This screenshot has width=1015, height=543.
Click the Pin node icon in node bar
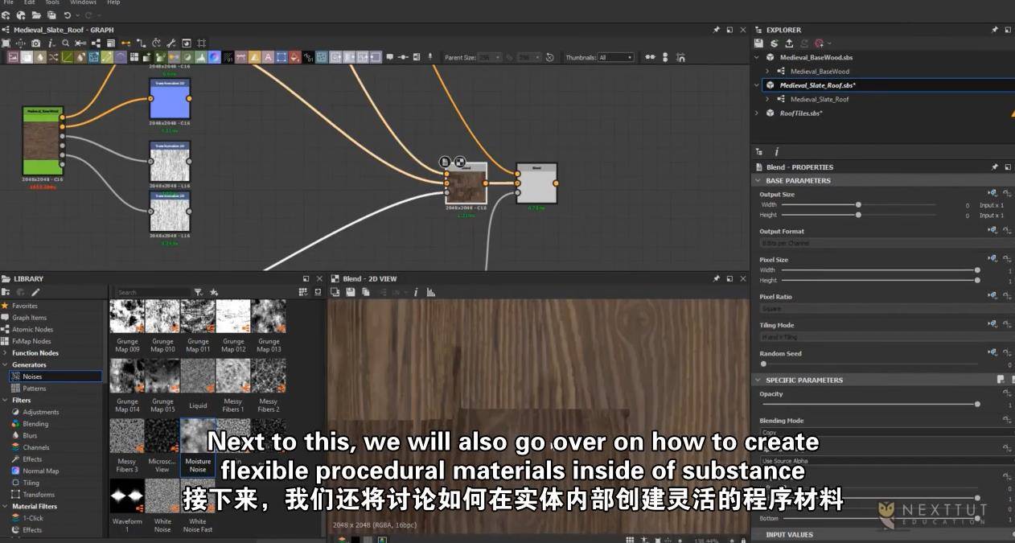pos(430,57)
